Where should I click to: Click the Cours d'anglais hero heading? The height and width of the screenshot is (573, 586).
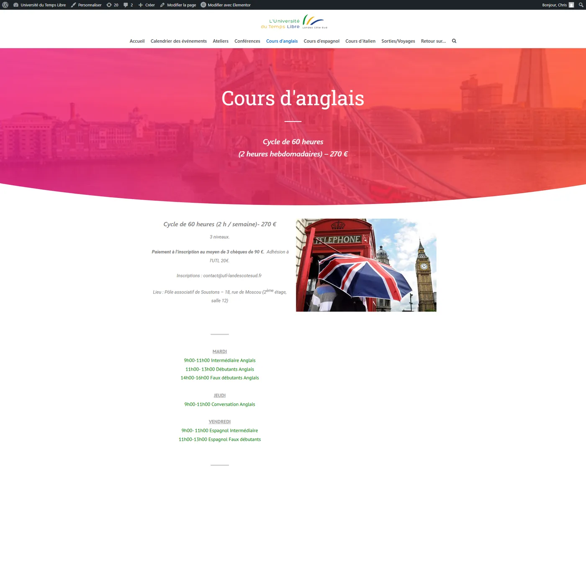293,99
